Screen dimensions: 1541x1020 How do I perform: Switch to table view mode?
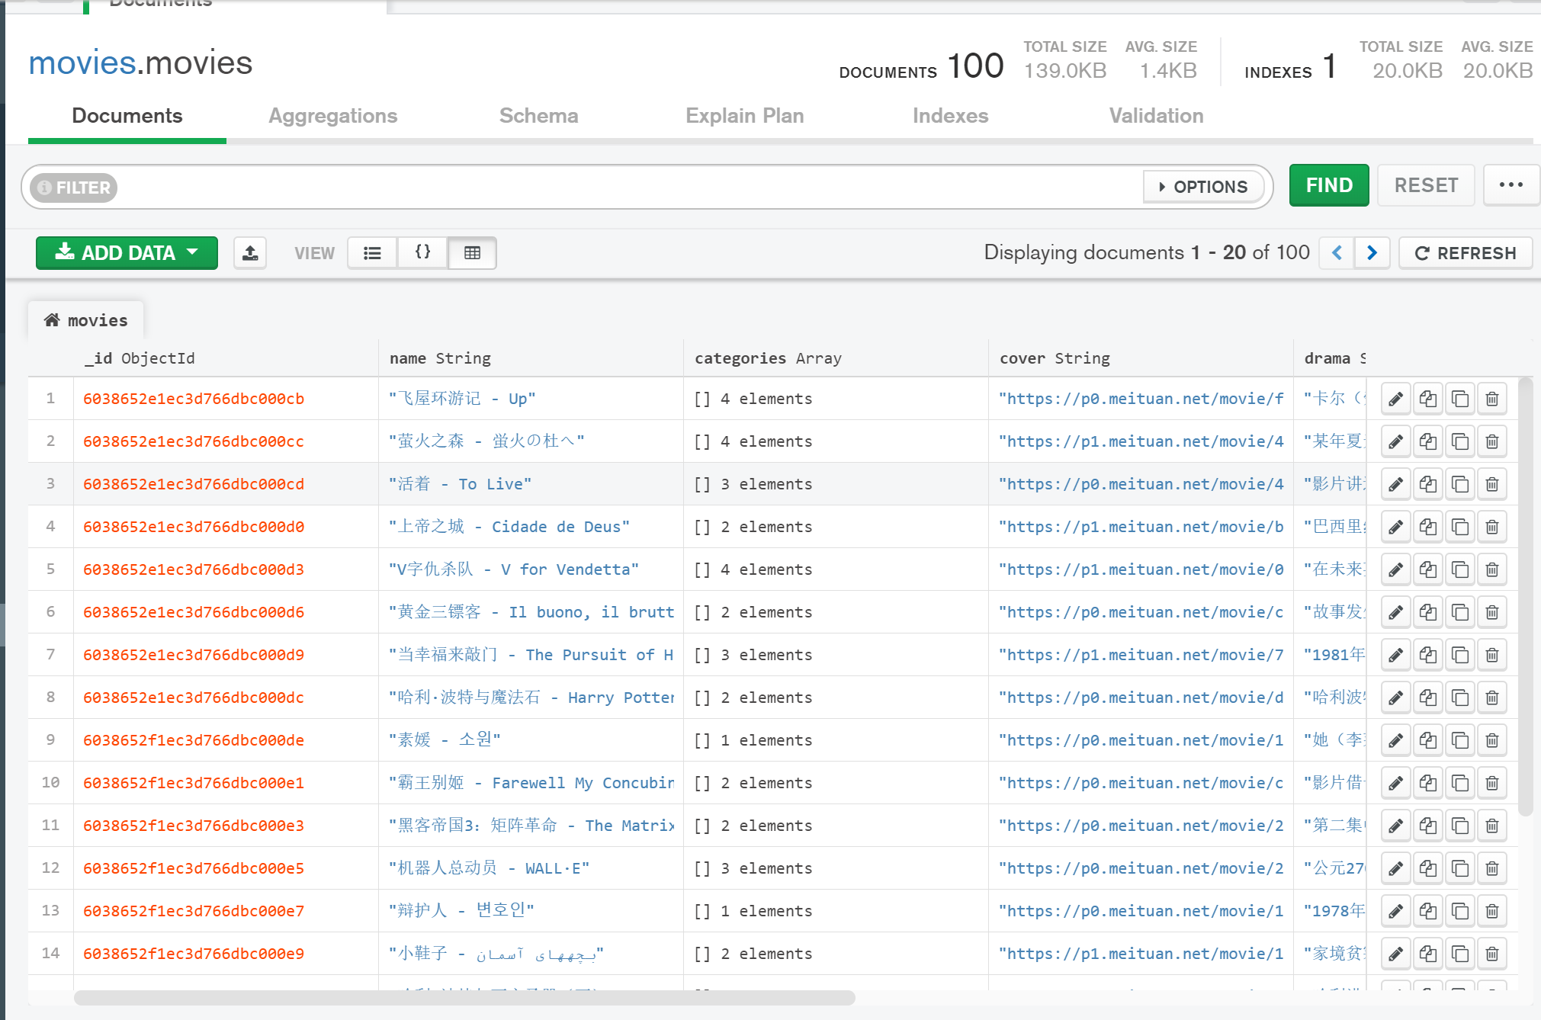[472, 253]
